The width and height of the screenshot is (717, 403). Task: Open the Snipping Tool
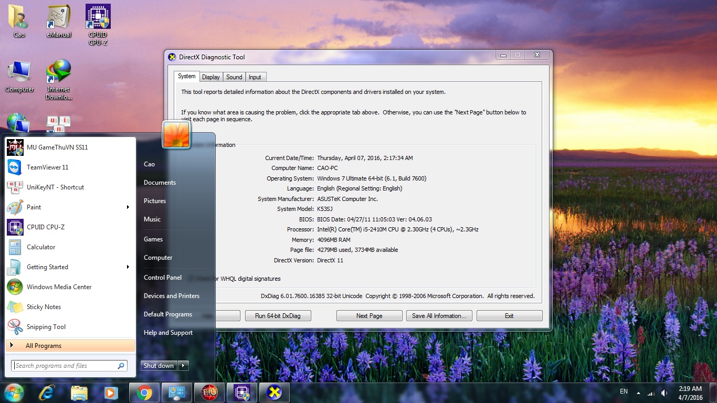(x=46, y=327)
